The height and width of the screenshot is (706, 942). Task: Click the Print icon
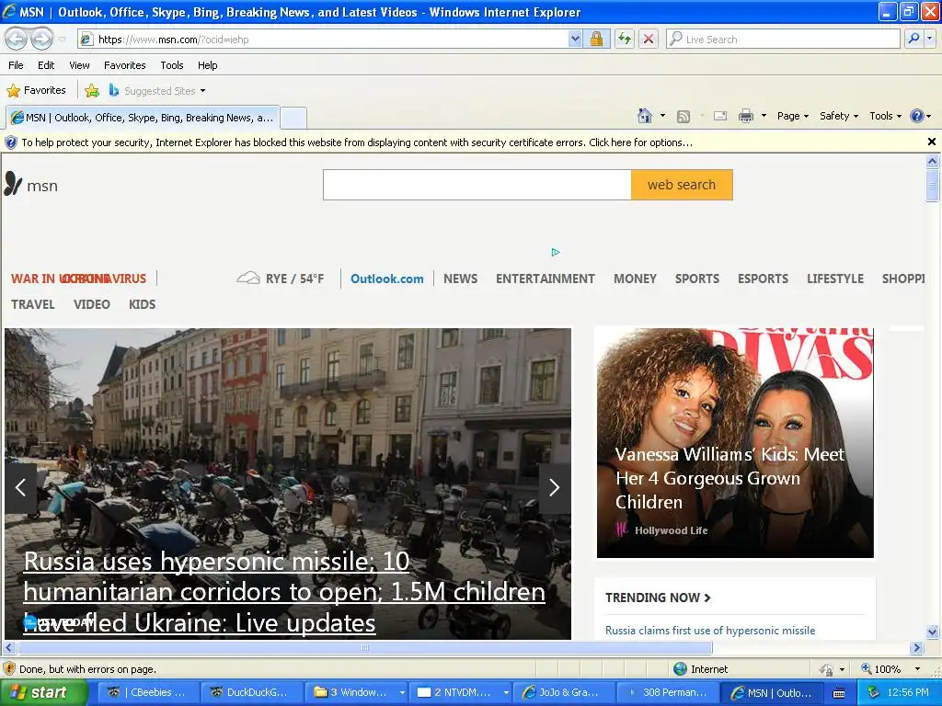point(745,116)
